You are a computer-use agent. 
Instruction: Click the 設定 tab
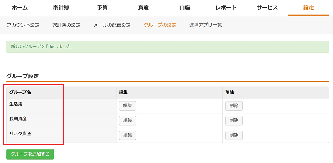(x=308, y=8)
